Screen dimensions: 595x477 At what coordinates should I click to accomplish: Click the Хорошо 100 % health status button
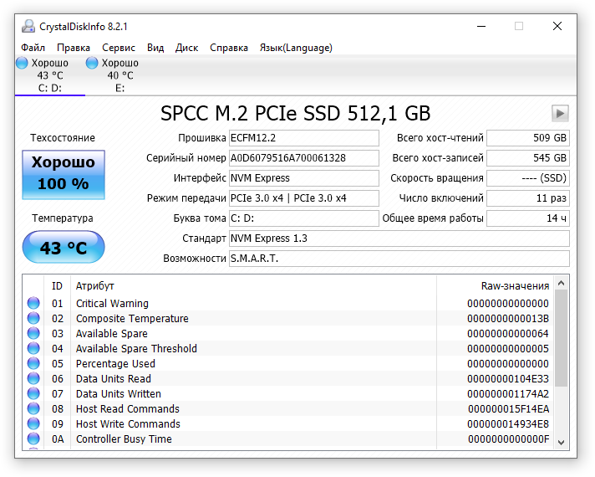click(64, 175)
